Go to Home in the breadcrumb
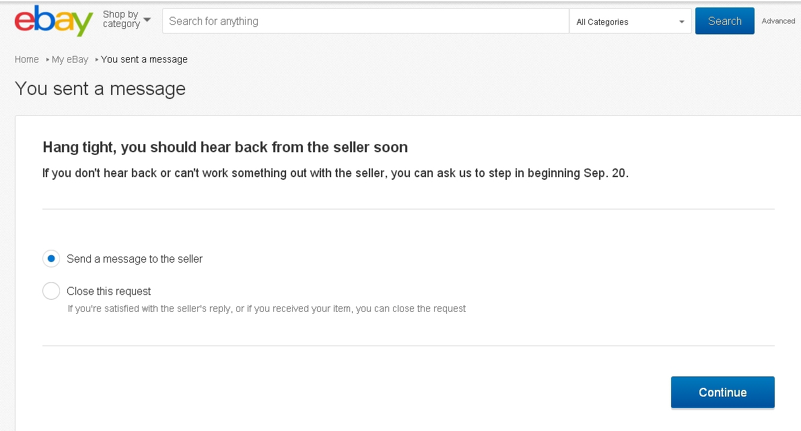The image size is (801, 431). coord(27,59)
